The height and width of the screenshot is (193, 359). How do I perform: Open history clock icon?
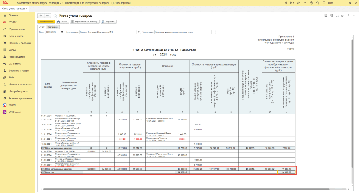click(x=311, y=3)
